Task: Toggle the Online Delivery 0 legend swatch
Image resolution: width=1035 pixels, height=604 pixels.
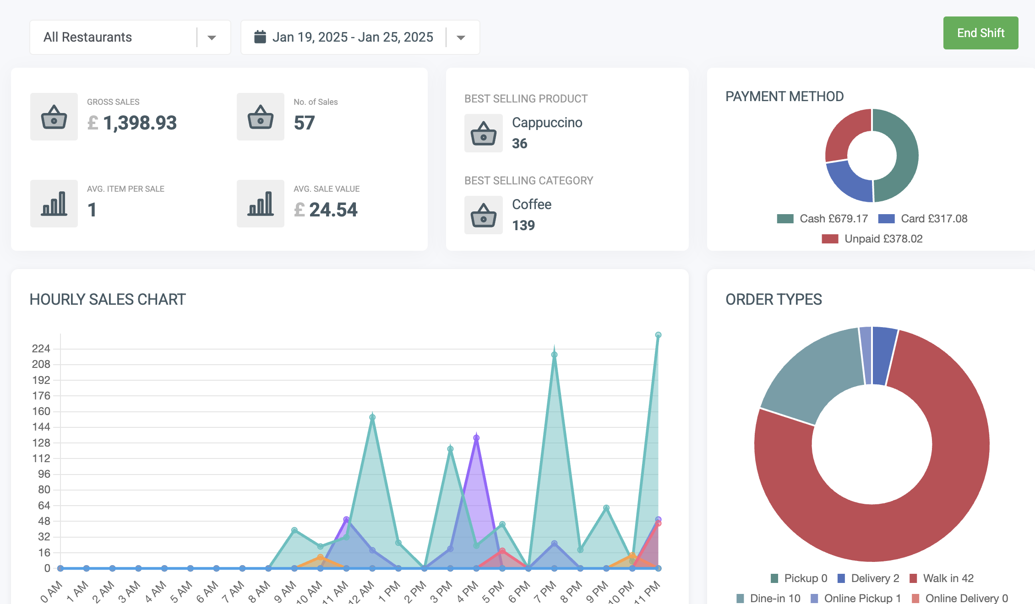Action: (x=915, y=599)
